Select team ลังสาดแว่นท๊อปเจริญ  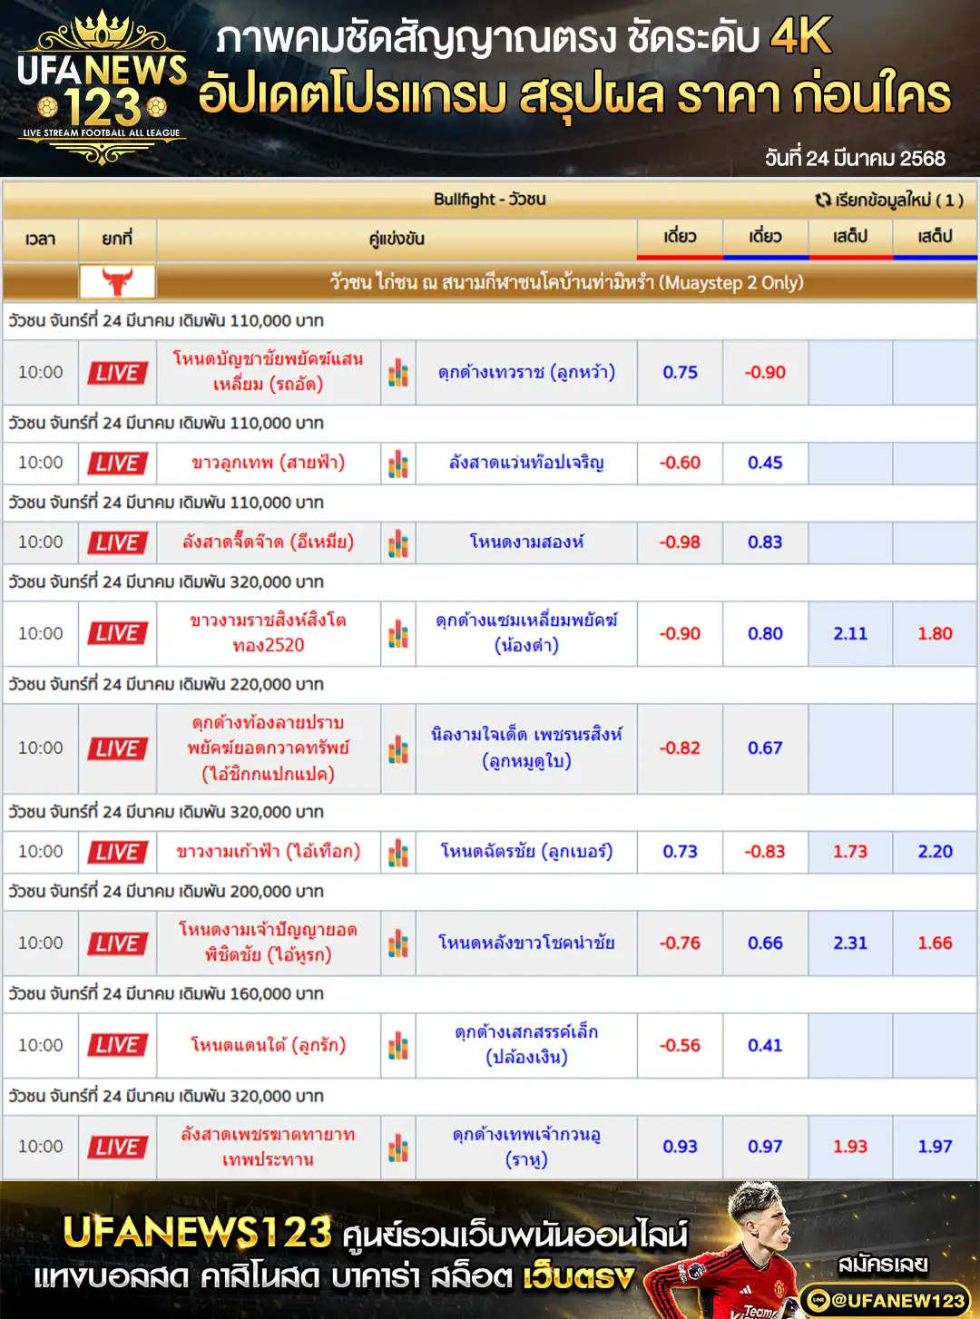(x=526, y=463)
